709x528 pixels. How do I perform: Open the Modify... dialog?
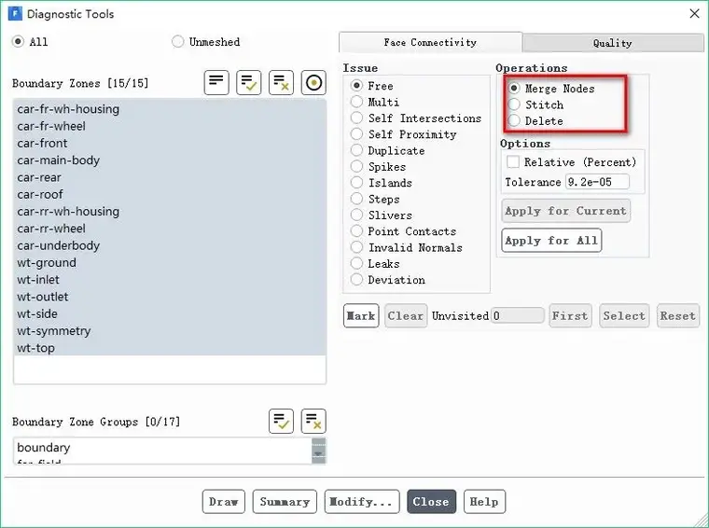click(x=362, y=501)
